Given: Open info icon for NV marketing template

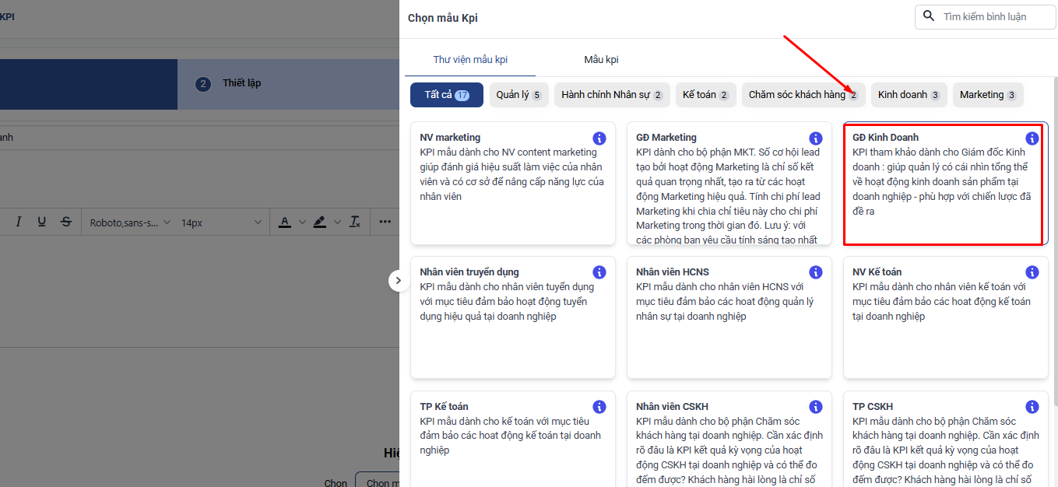Looking at the screenshot, I should pyautogui.click(x=599, y=138).
